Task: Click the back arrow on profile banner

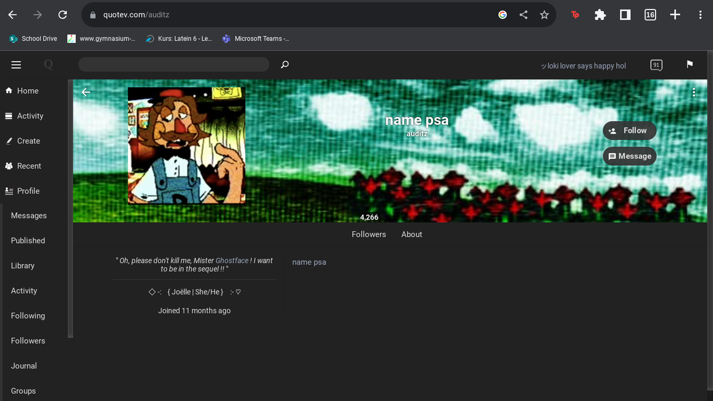Action: click(x=86, y=92)
